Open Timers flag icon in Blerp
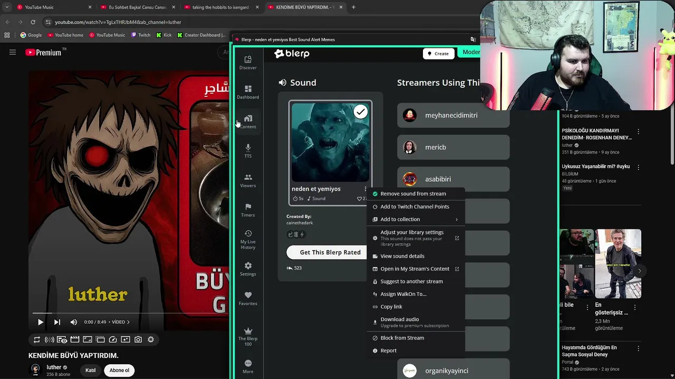 pyautogui.click(x=248, y=210)
